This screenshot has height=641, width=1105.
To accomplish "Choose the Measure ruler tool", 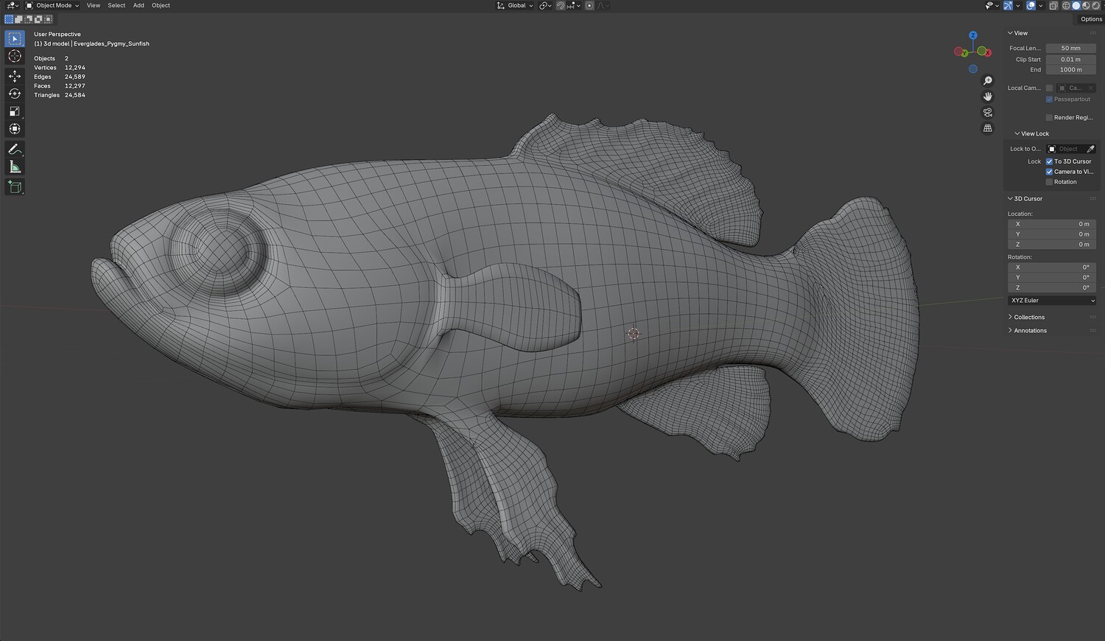I will tap(15, 167).
